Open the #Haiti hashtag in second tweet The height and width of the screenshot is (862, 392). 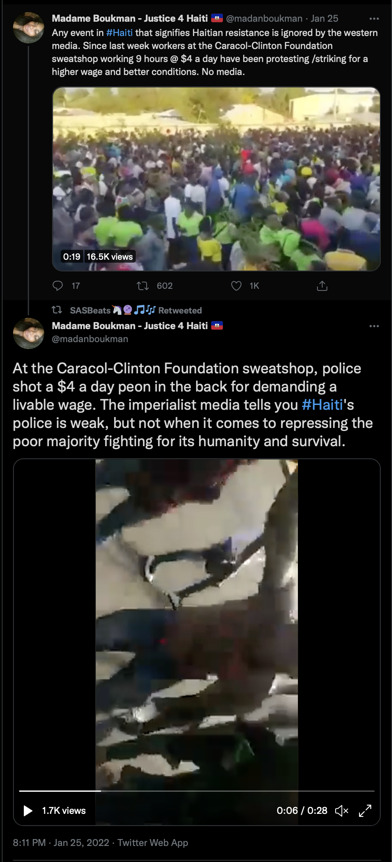click(322, 405)
